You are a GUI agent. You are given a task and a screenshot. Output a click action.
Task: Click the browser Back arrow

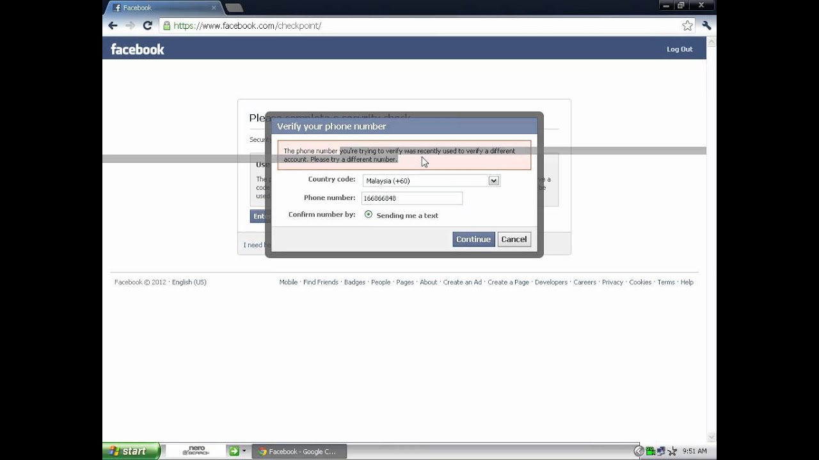click(x=113, y=26)
